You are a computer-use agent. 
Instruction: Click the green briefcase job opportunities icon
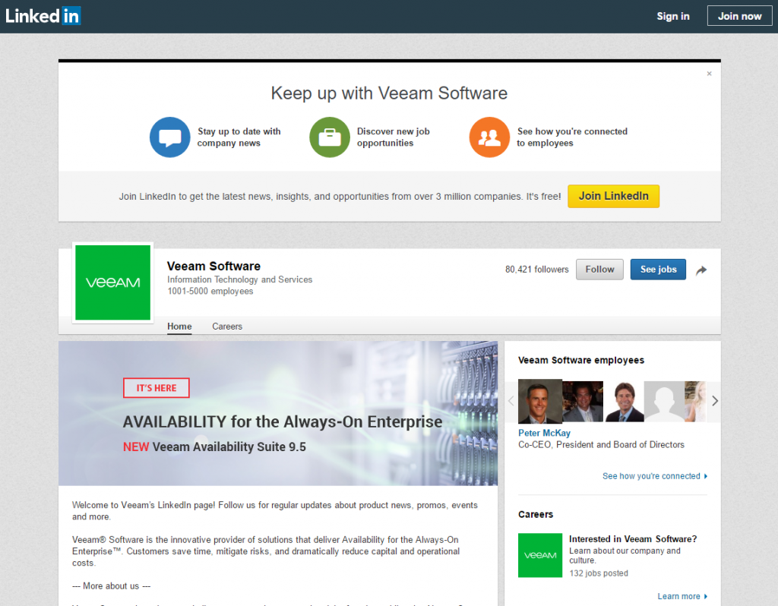(x=330, y=137)
